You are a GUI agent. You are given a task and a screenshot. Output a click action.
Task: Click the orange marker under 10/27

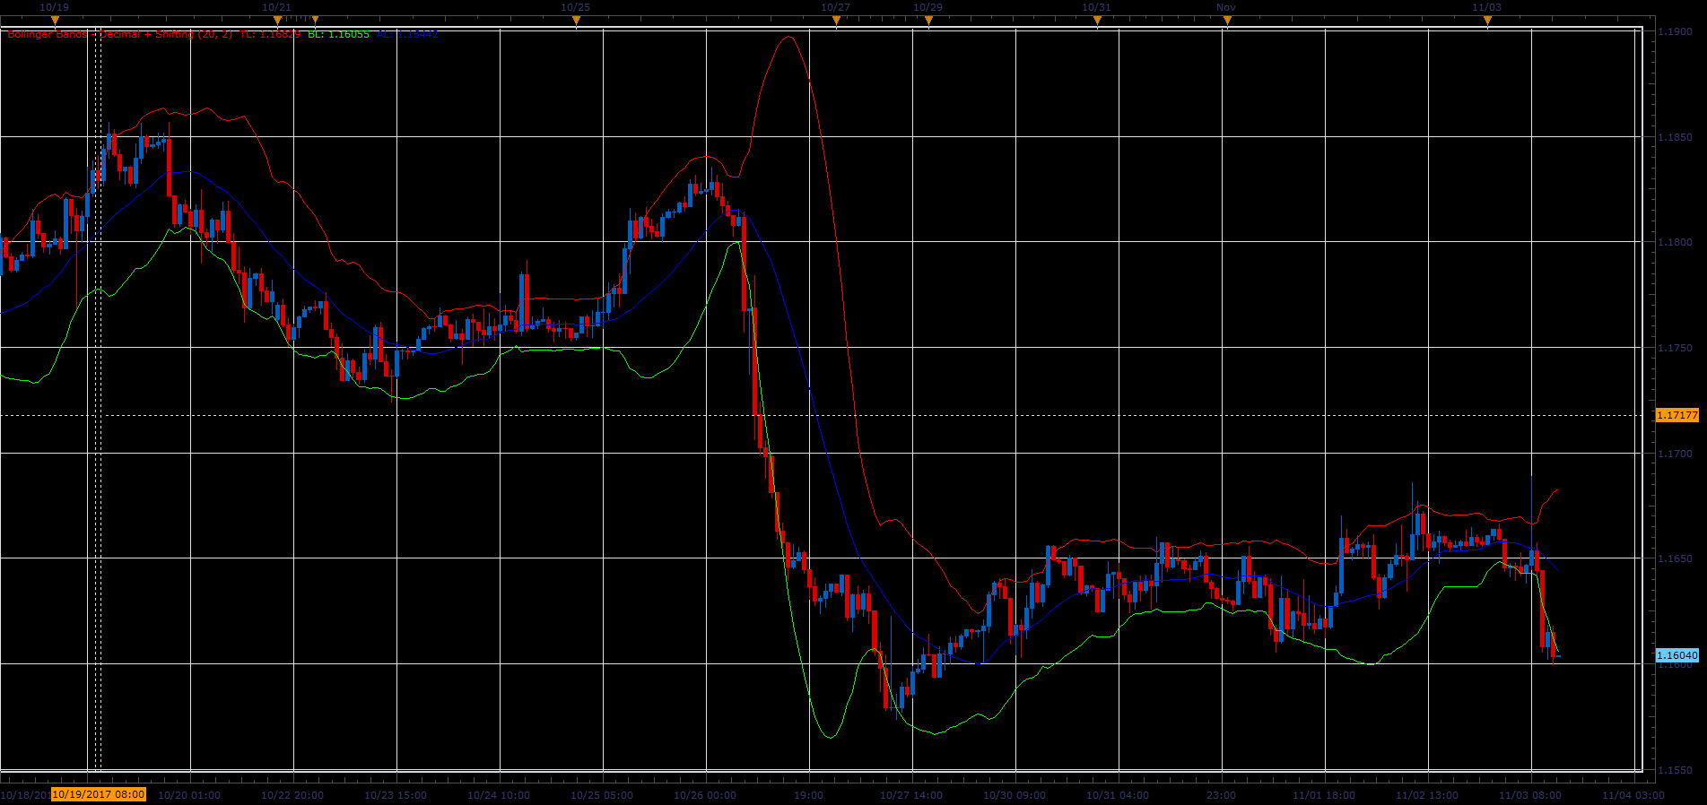(x=836, y=19)
